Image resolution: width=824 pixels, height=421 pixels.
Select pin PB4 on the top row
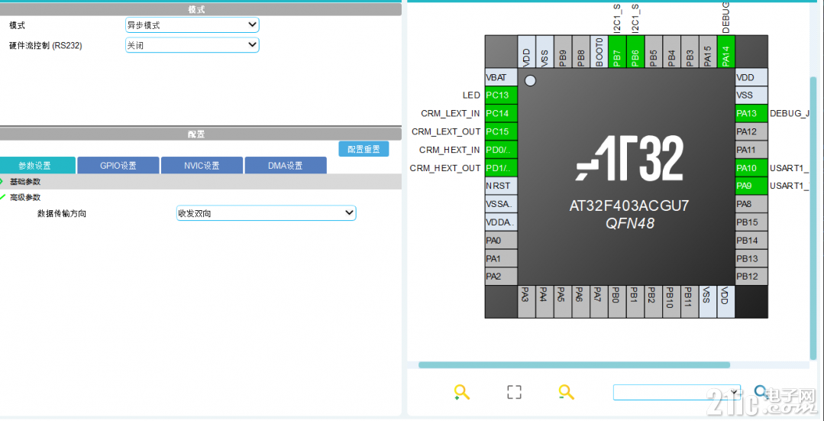click(671, 51)
